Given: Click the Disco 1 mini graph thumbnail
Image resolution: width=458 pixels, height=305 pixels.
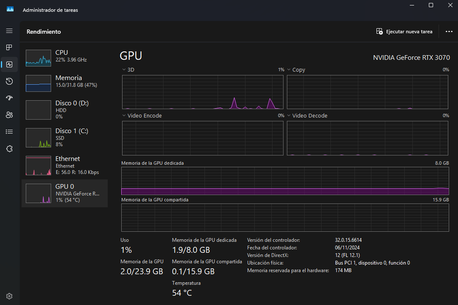Looking at the screenshot, I should click(38, 138).
